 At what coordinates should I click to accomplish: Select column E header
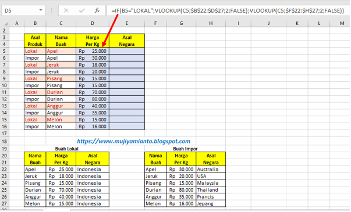[x=127, y=23]
